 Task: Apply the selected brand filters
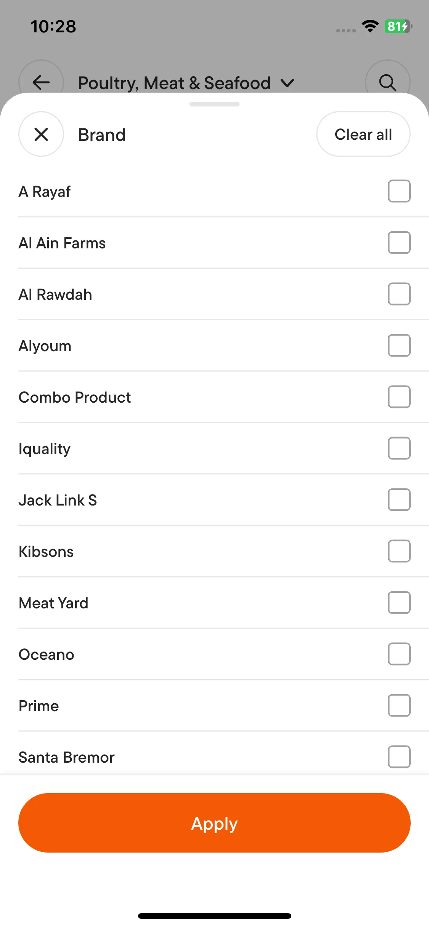coord(214,823)
